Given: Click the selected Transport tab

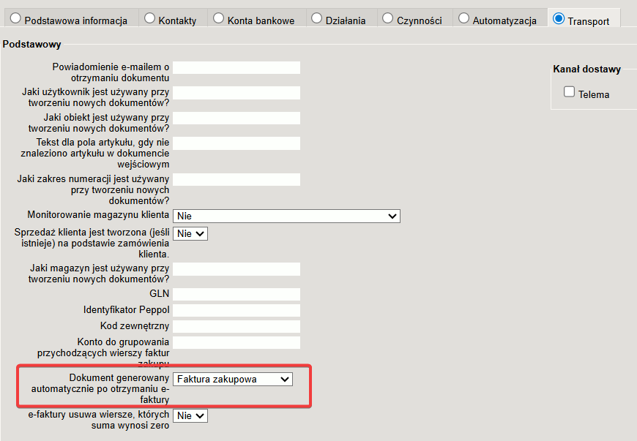Looking at the screenshot, I should (559, 19).
